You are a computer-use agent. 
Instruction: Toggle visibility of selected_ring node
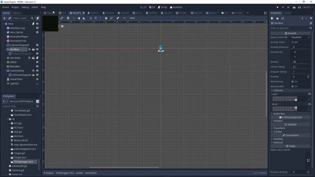pos(37,28)
